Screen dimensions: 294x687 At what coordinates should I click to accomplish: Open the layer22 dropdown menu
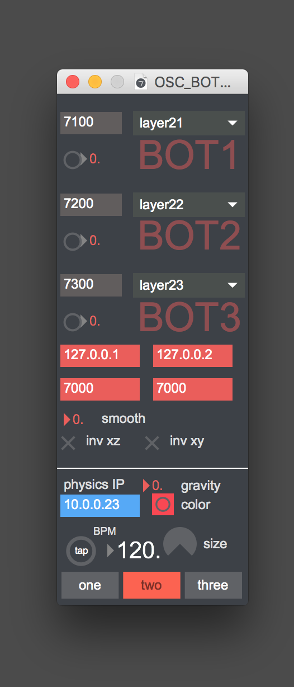click(x=188, y=205)
